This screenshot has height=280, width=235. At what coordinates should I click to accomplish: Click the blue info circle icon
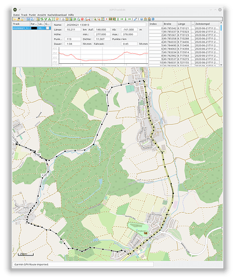pos(153,19)
